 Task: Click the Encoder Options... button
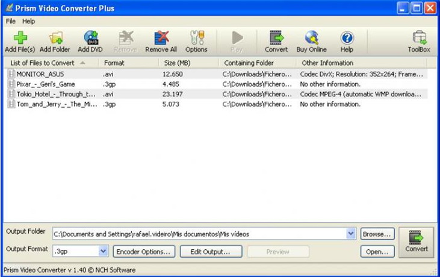point(144,252)
